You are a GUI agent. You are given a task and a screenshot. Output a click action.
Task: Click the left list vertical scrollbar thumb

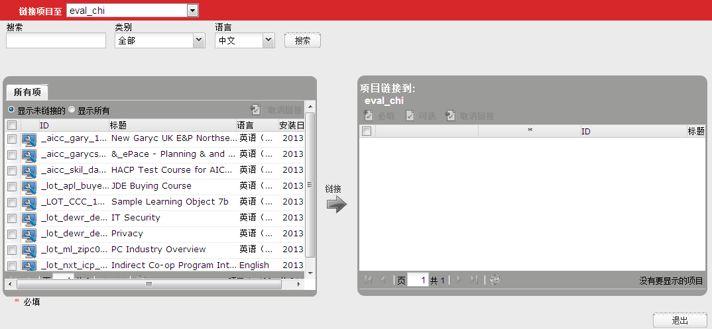coord(310,184)
